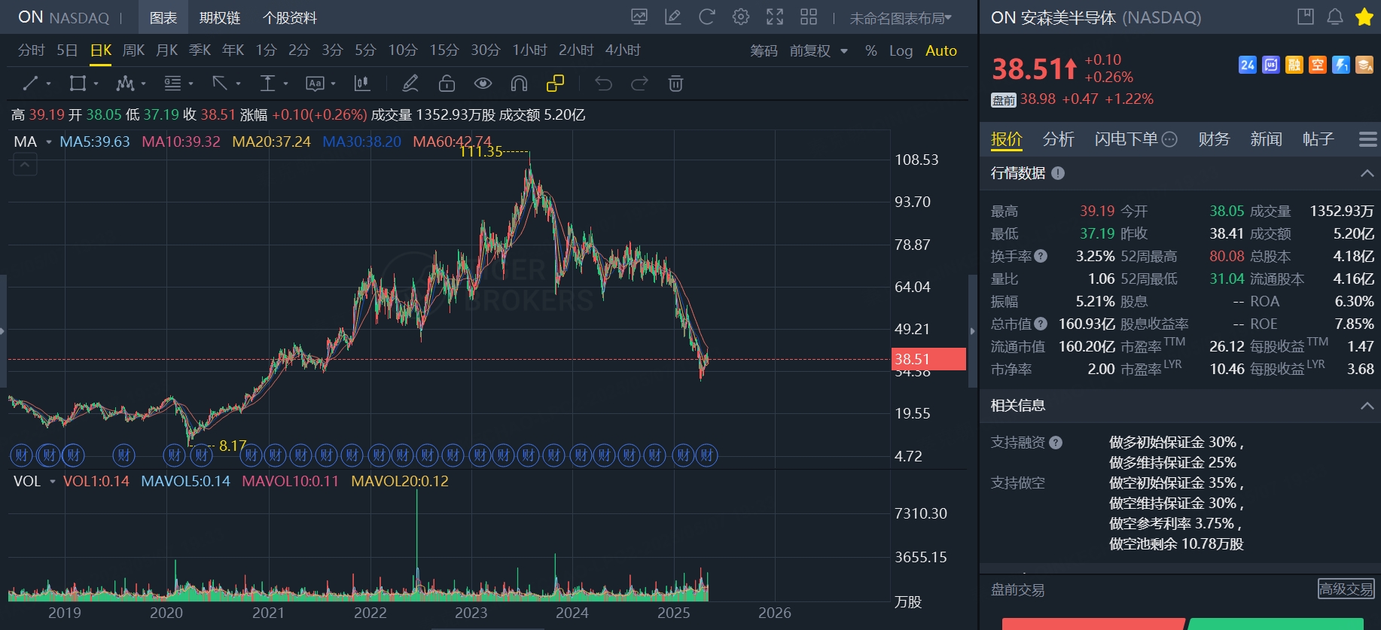This screenshot has width=1381, height=630.
Task: Select the text label tool
Action: pyautogui.click(x=315, y=84)
